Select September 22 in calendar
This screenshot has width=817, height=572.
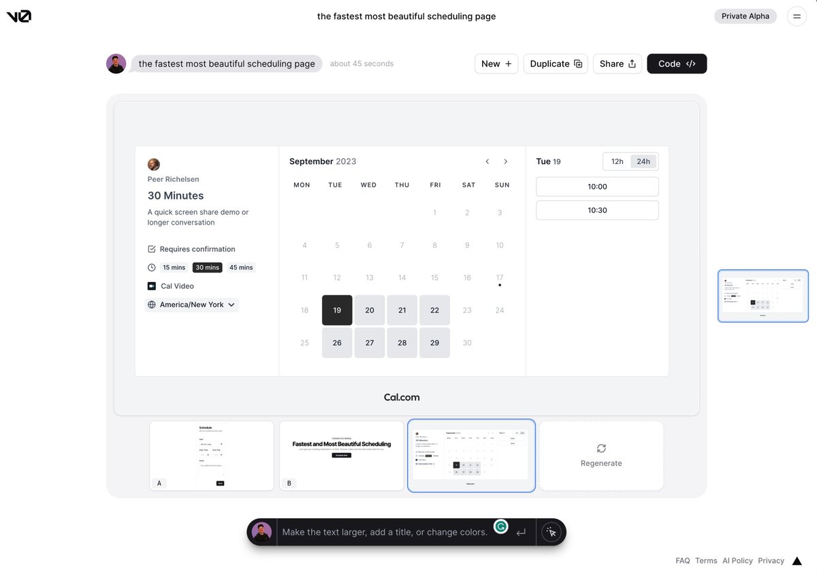click(x=434, y=310)
